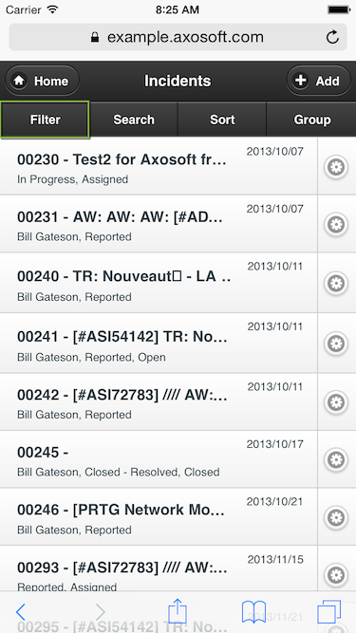Open gear options for incident 00230
Viewport: 356px width, 633px height.
(x=336, y=166)
